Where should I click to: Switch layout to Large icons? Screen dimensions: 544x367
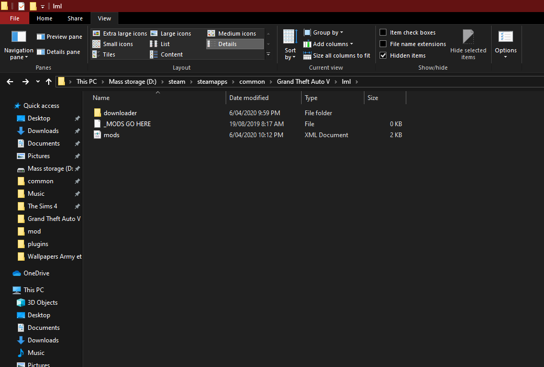[x=171, y=34]
